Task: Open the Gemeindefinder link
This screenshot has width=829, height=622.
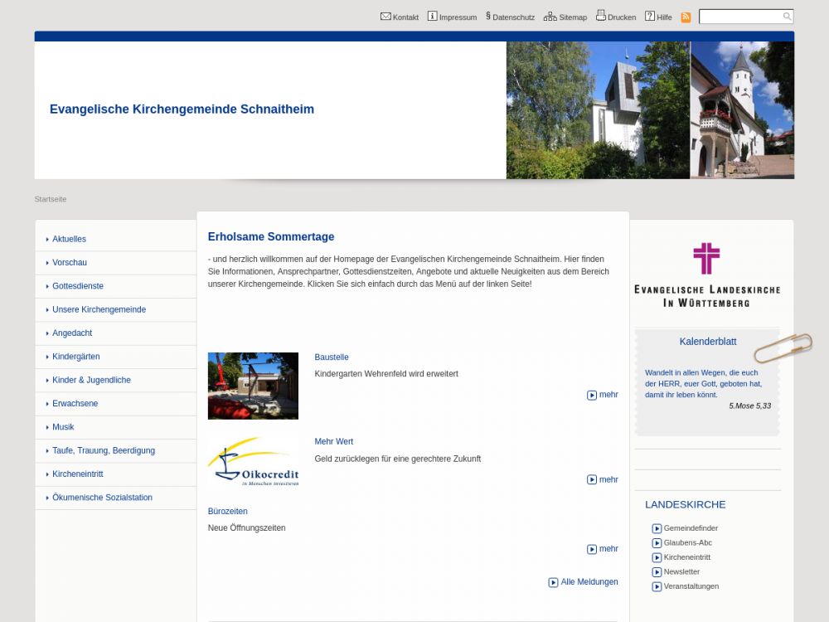Action: click(x=691, y=528)
